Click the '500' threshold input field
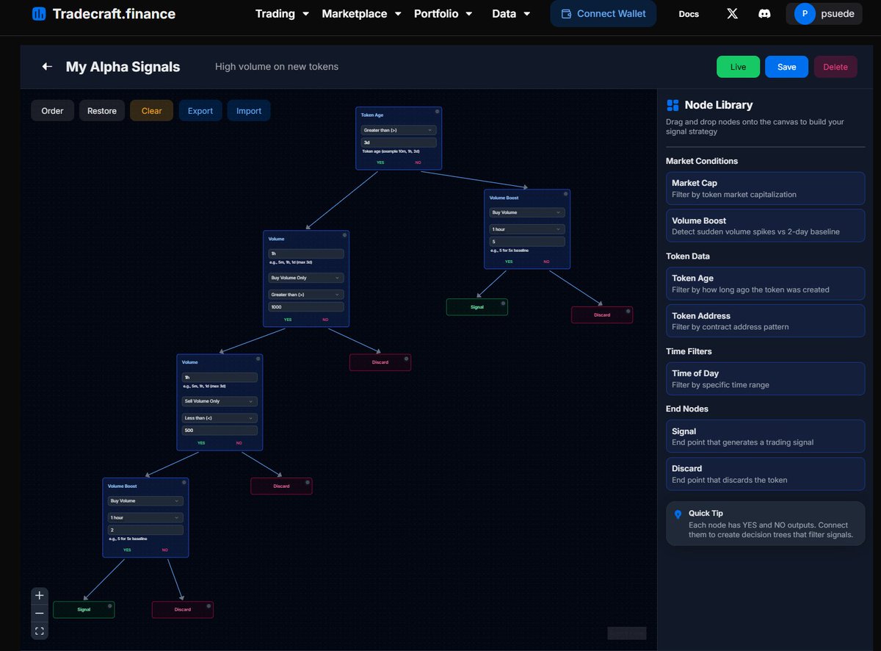 (220, 431)
